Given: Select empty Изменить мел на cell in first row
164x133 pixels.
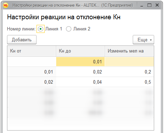Looking at the screenshot, I should click(129, 62).
